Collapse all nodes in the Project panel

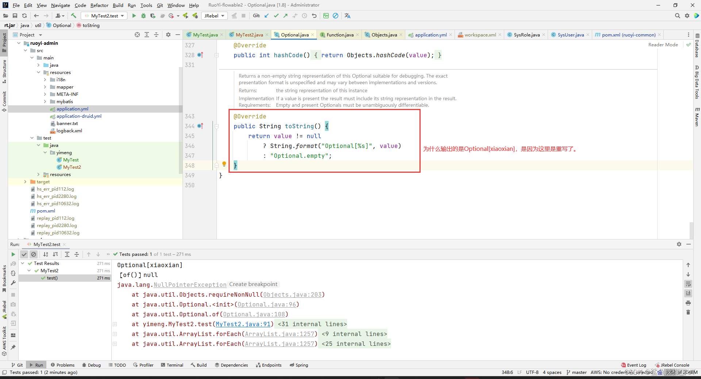pyautogui.click(x=156, y=35)
